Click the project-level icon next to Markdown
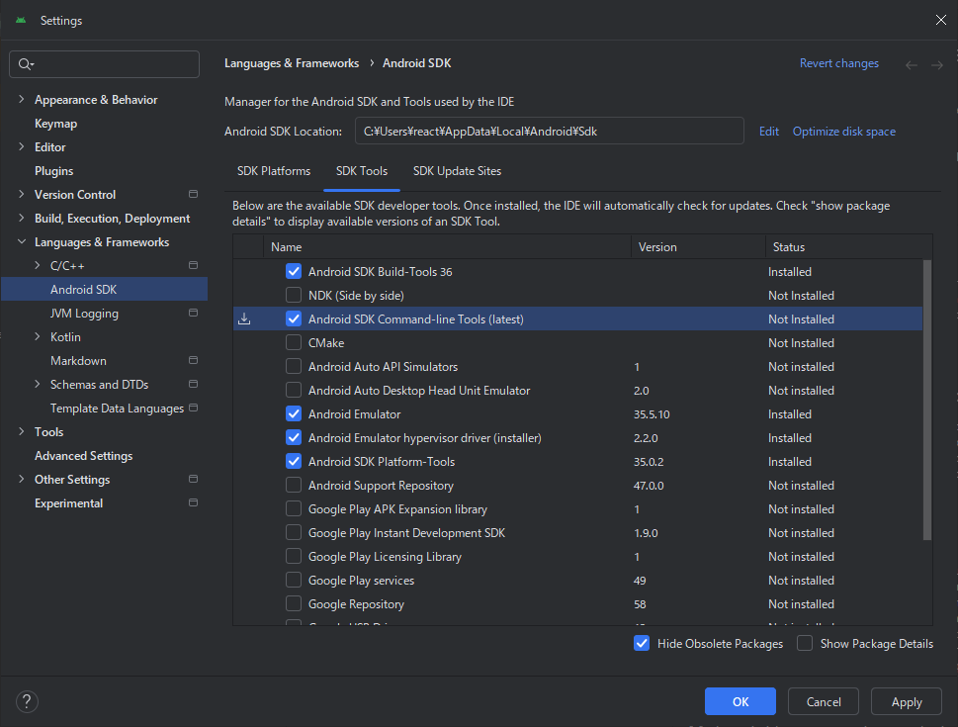Image resolution: width=958 pixels, height=727 pixels. coord(193,361)
